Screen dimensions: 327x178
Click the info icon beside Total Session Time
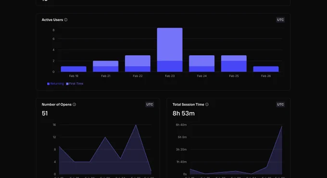pos(207,105)
